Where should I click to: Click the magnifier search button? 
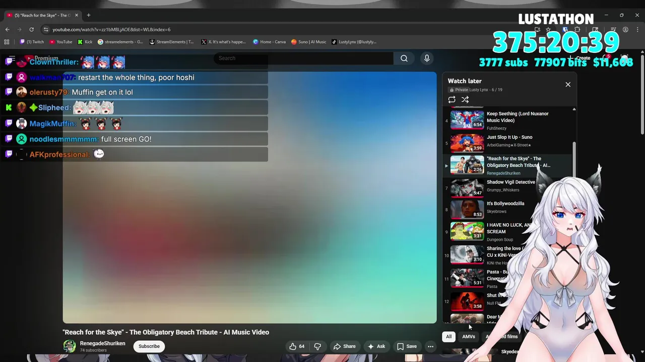point(404,58)
